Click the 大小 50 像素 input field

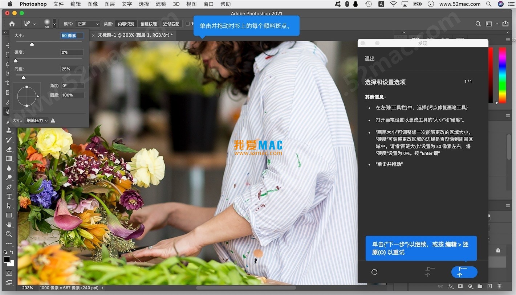[72, 36]
